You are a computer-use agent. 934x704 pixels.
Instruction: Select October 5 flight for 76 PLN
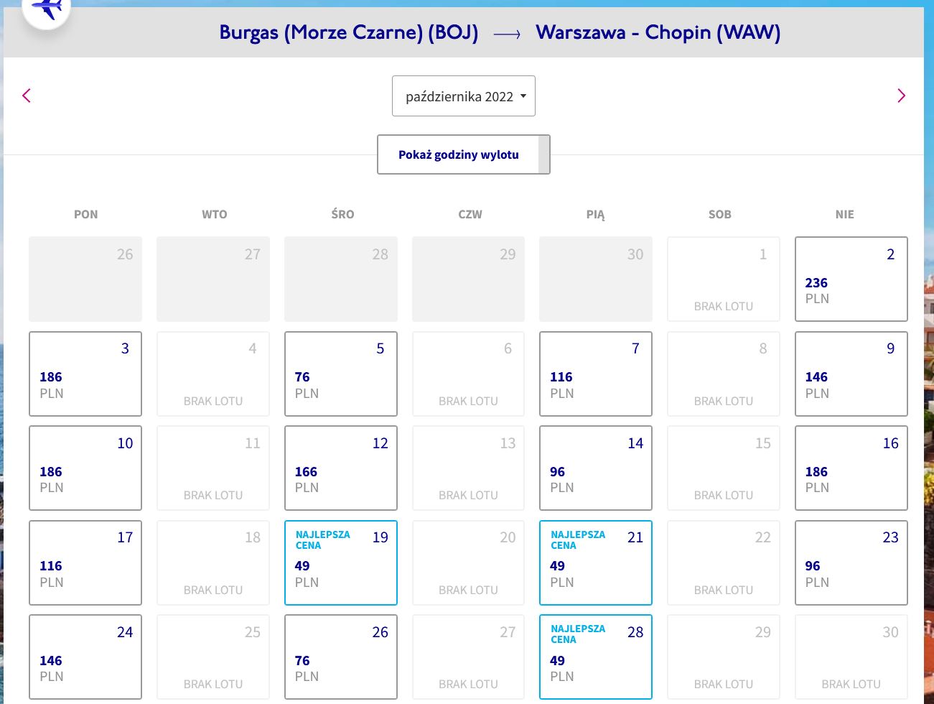[x=341, y=374]
